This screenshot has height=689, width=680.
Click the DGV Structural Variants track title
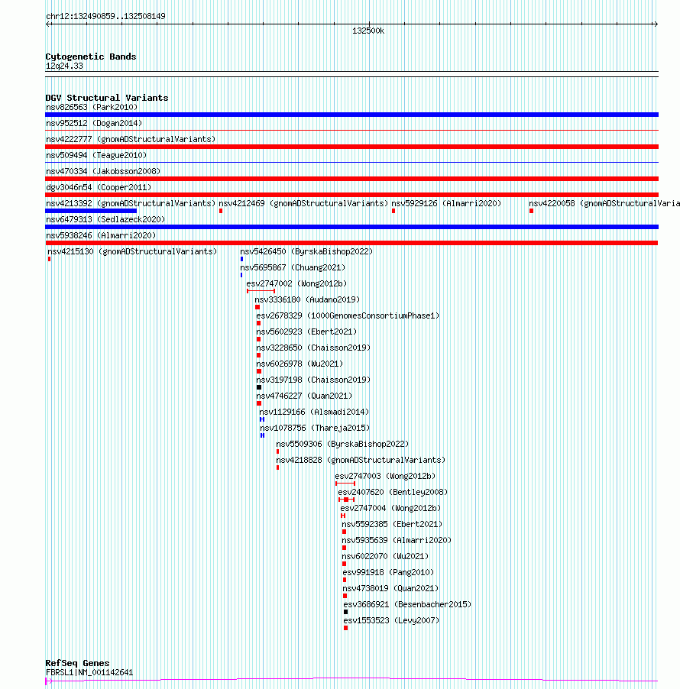click(107, 98)
